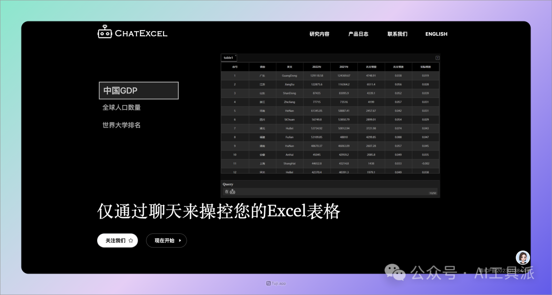Screen dimensions: 552x295
Task: Click the Query label above the input
Action: (x=228, y=184)
